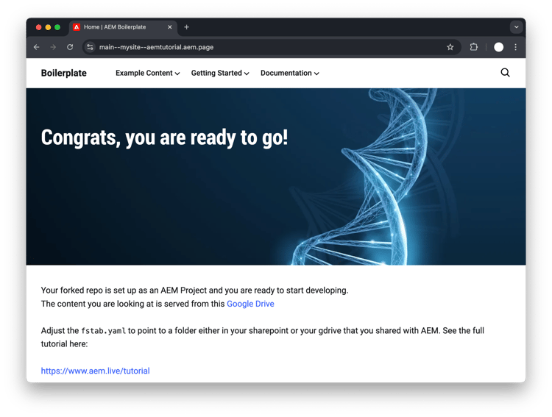Image resolution: width=552 pixels, height=417 pixels.
Task: Open a new tab with plus button
Action: pyautogui.click(x=187, y=27)
